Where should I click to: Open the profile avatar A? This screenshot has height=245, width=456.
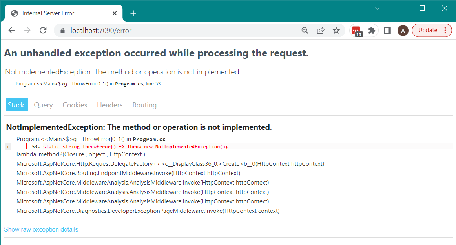pos(403,31)
